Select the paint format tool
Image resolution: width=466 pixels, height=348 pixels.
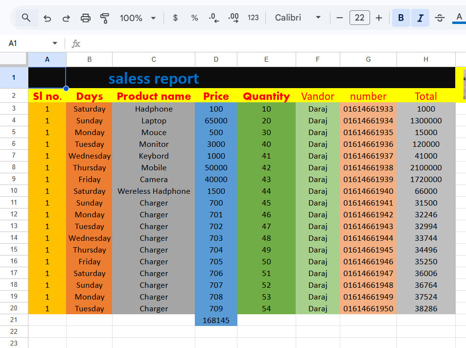[104, 18]
